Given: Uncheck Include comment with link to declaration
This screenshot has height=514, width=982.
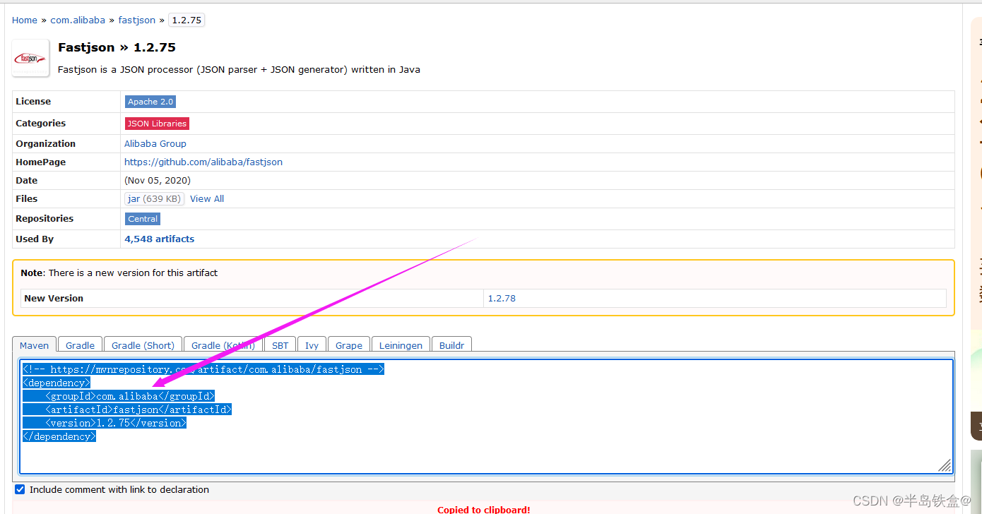Looking at the screenshot, I should pos(20,489).
